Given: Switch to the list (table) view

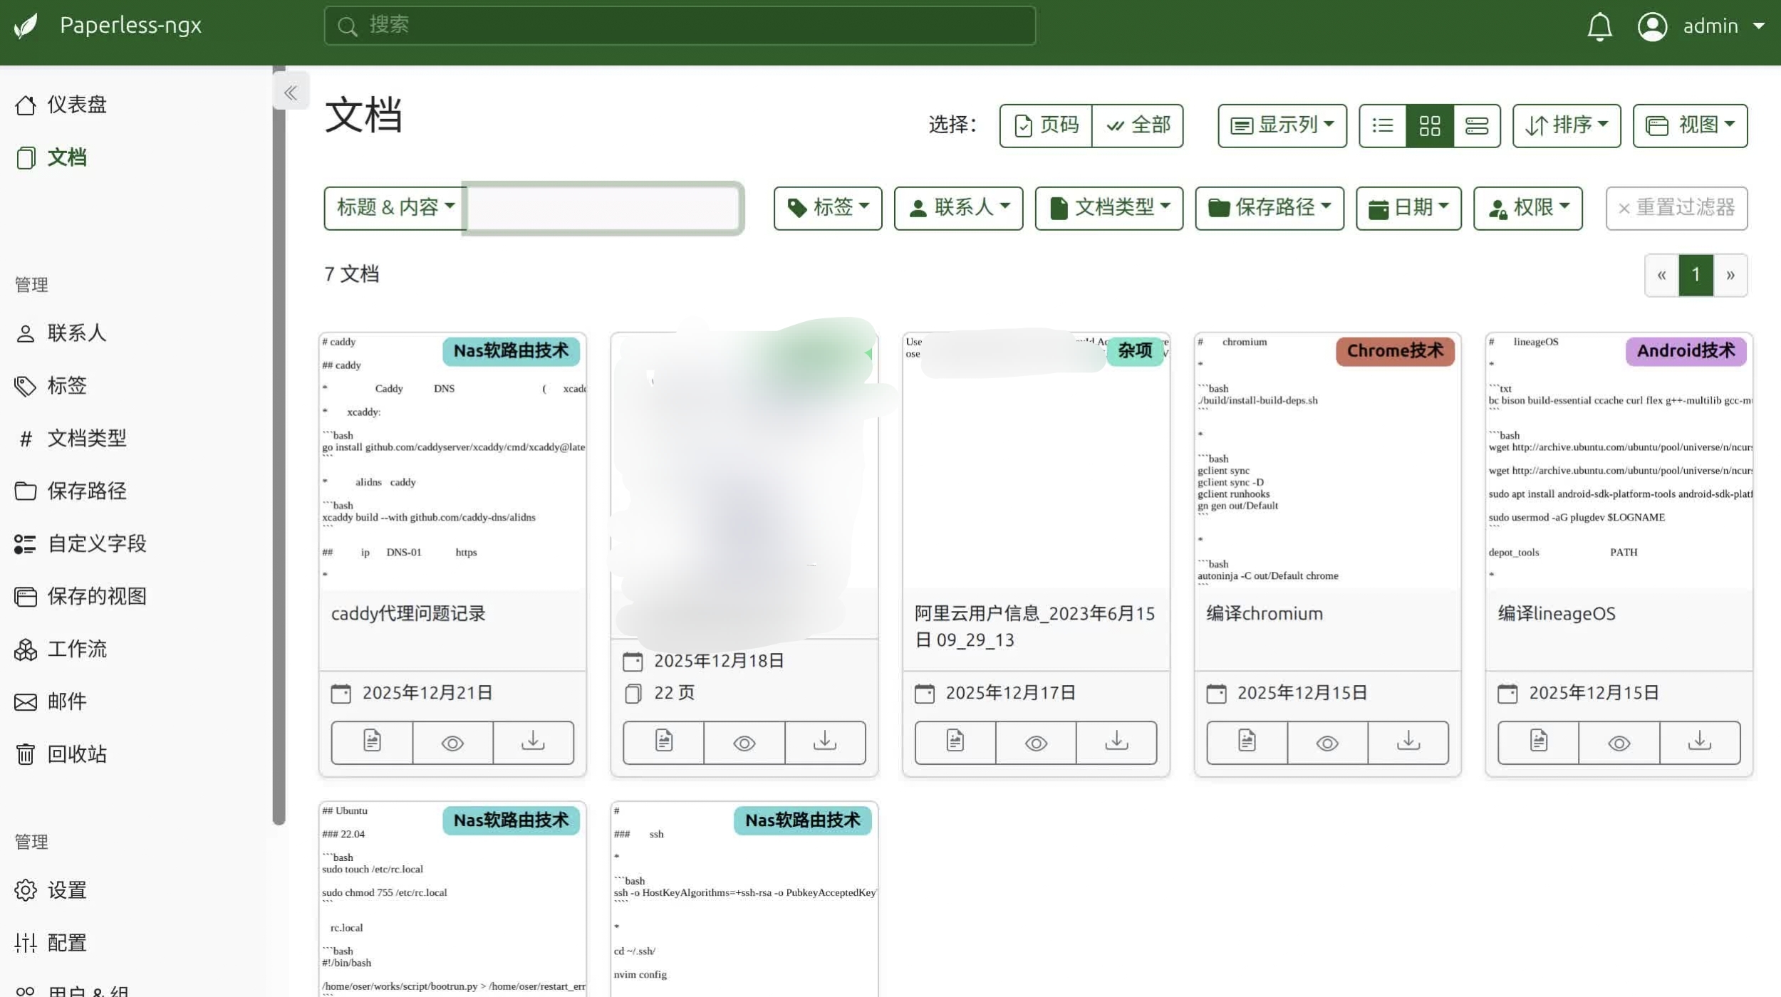Looking at the screenshot, I should pyautogui.click(x=1382, y=126).
